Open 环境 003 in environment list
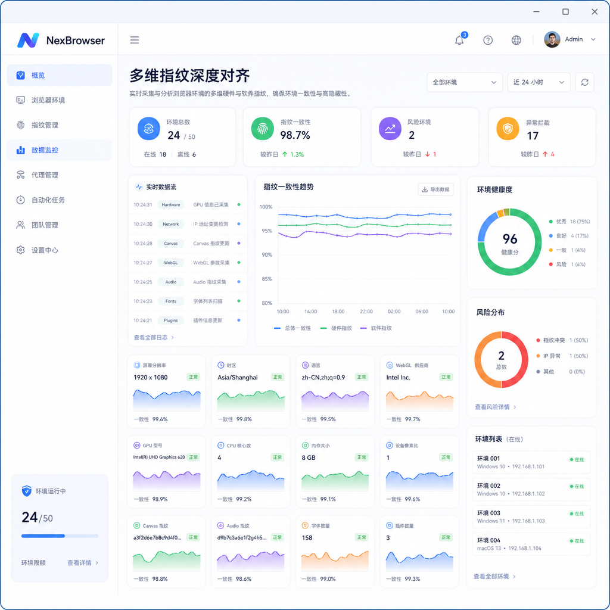This screenshot has width=610, height=610. pos(531,516)
